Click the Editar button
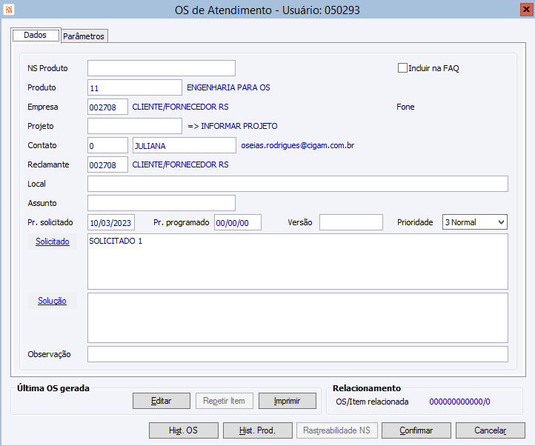 162,401
